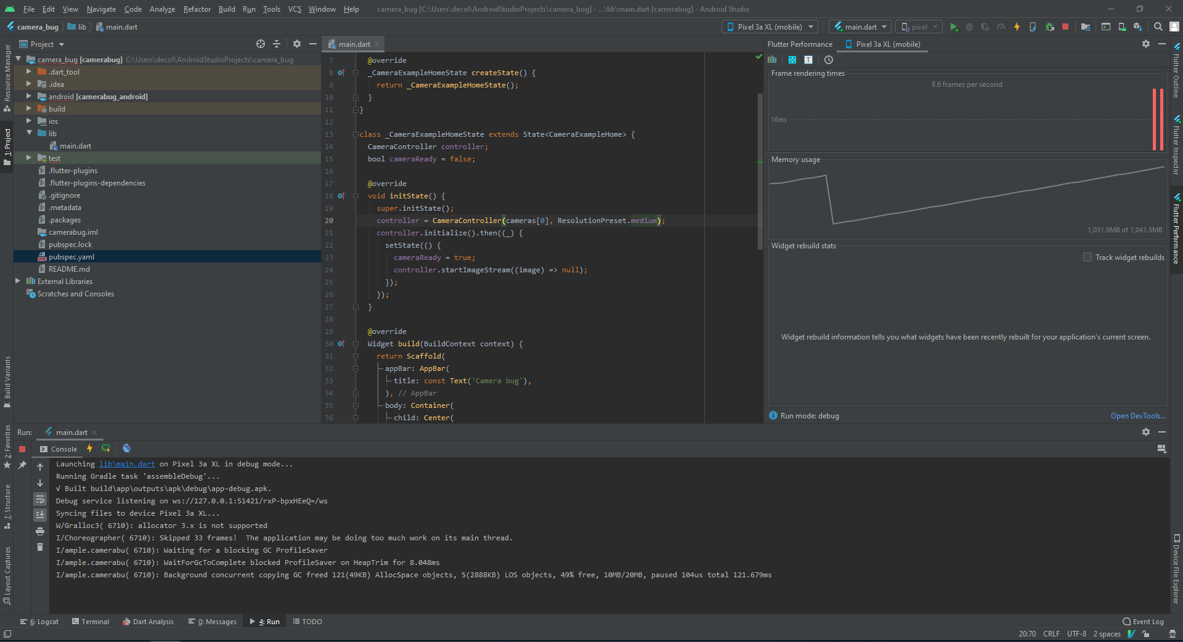The image size is (1183, 642).
Task: Enable the Track widget rebuilds checkbox
Action: (x=1087, y=257)
